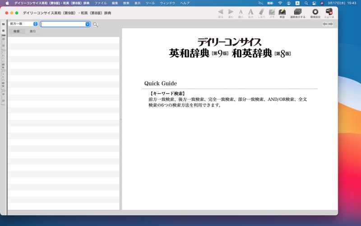The width and height of the screenshot is (361, 226).
Task: Select the 検索 tab
Action: [17, 32]
